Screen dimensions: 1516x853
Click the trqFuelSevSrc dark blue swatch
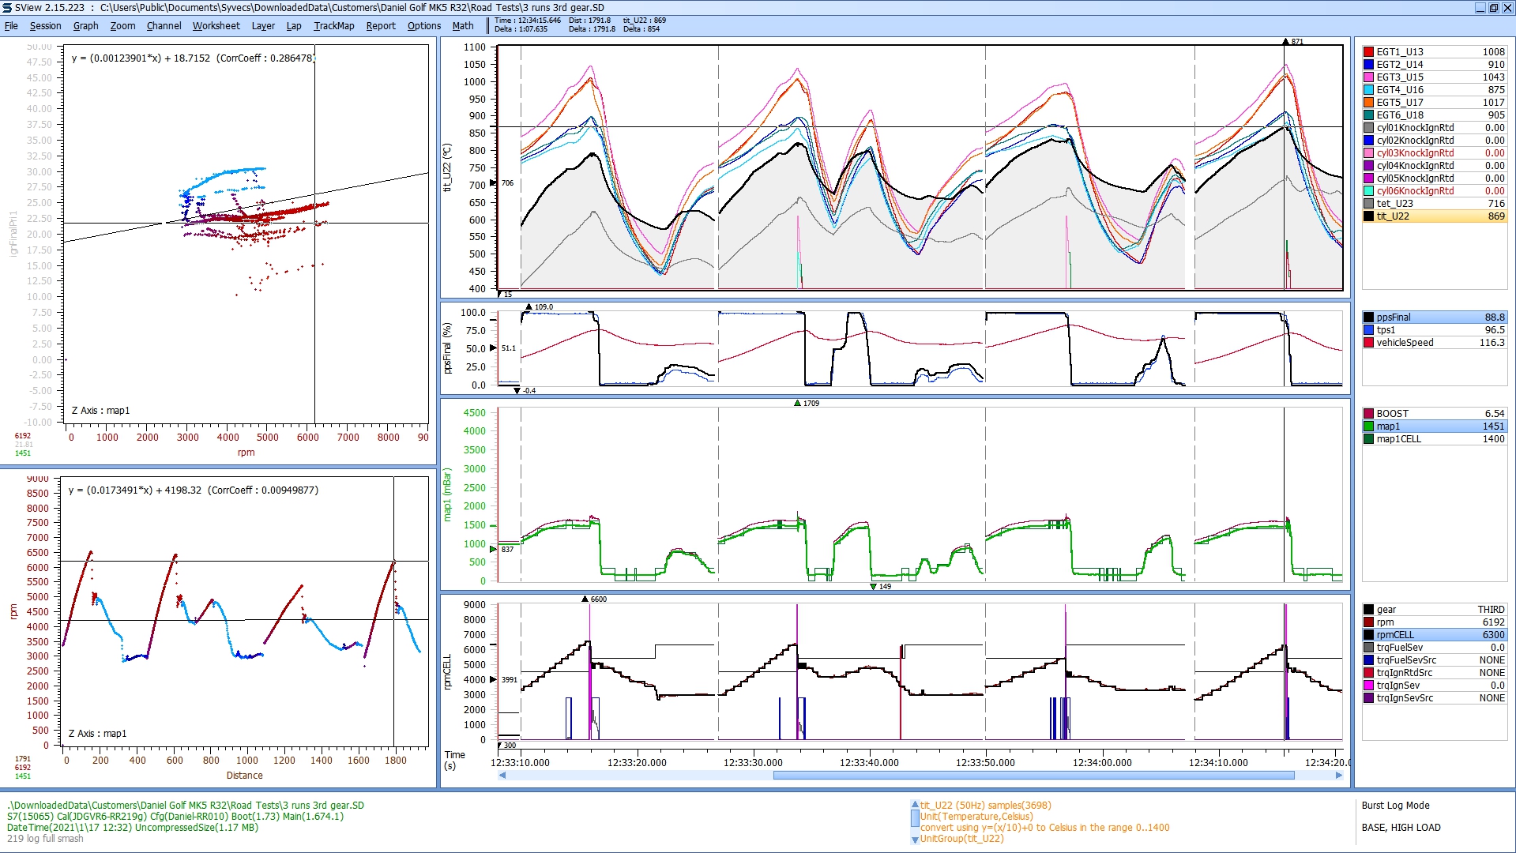click(1369, 660)
